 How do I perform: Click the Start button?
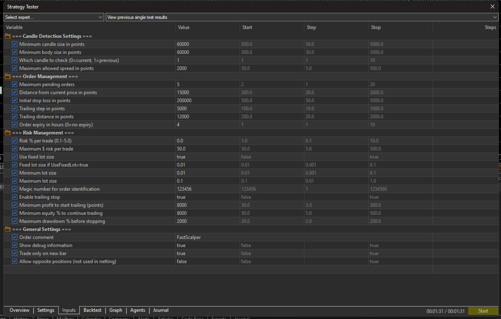[483, 311]
